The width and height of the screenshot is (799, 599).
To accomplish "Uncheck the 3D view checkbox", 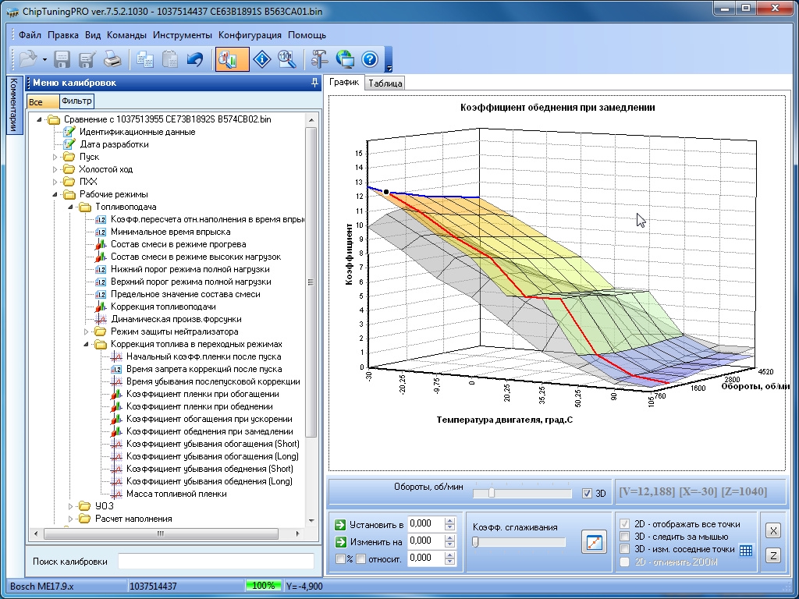I will [x=587, y=493].
